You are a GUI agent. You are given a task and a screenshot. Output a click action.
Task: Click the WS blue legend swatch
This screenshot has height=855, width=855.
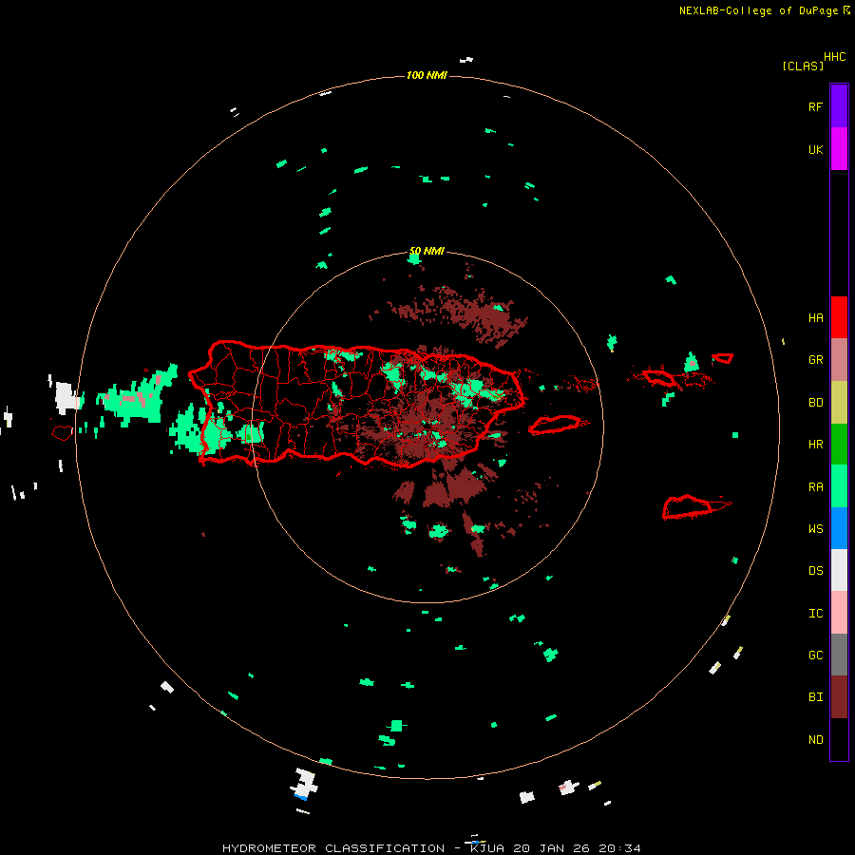click(x=839, y=528)
